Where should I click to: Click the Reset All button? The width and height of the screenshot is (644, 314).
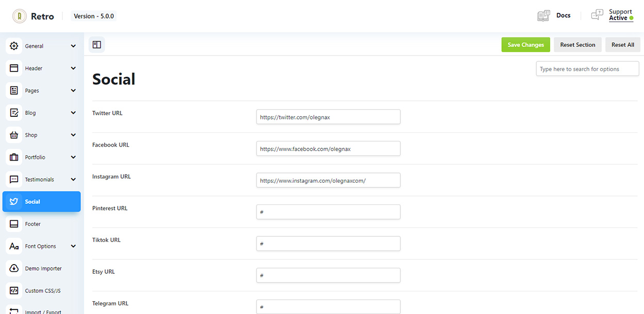click(623, 45)
